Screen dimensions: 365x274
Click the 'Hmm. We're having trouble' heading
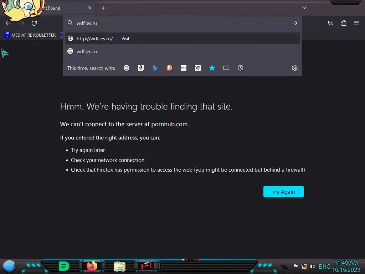click(146, 106)
